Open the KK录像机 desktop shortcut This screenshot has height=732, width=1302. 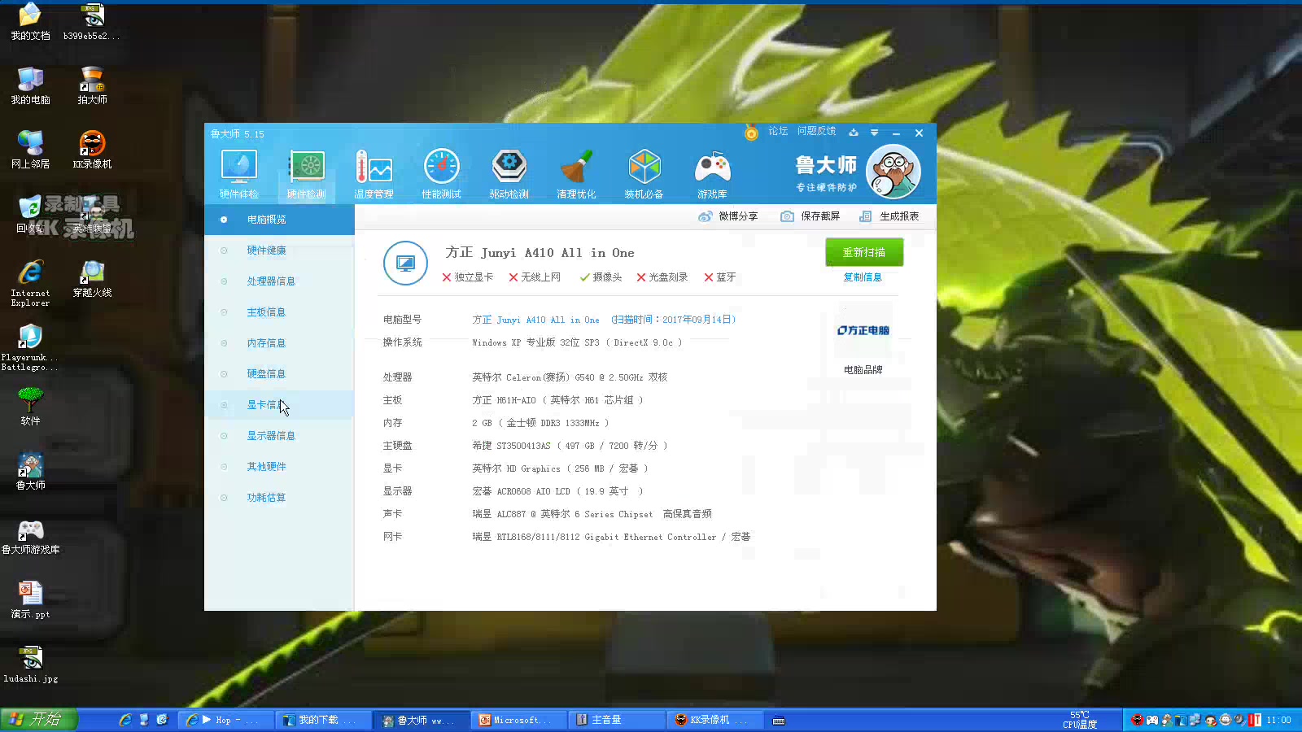[92, 150]
